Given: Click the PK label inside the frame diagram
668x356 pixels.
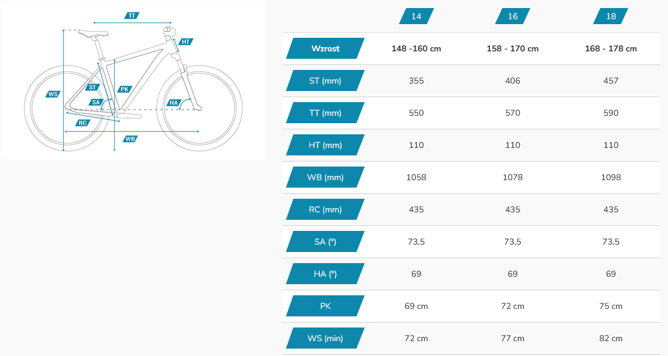Looking at the screenshot, I should coord(124,89).
